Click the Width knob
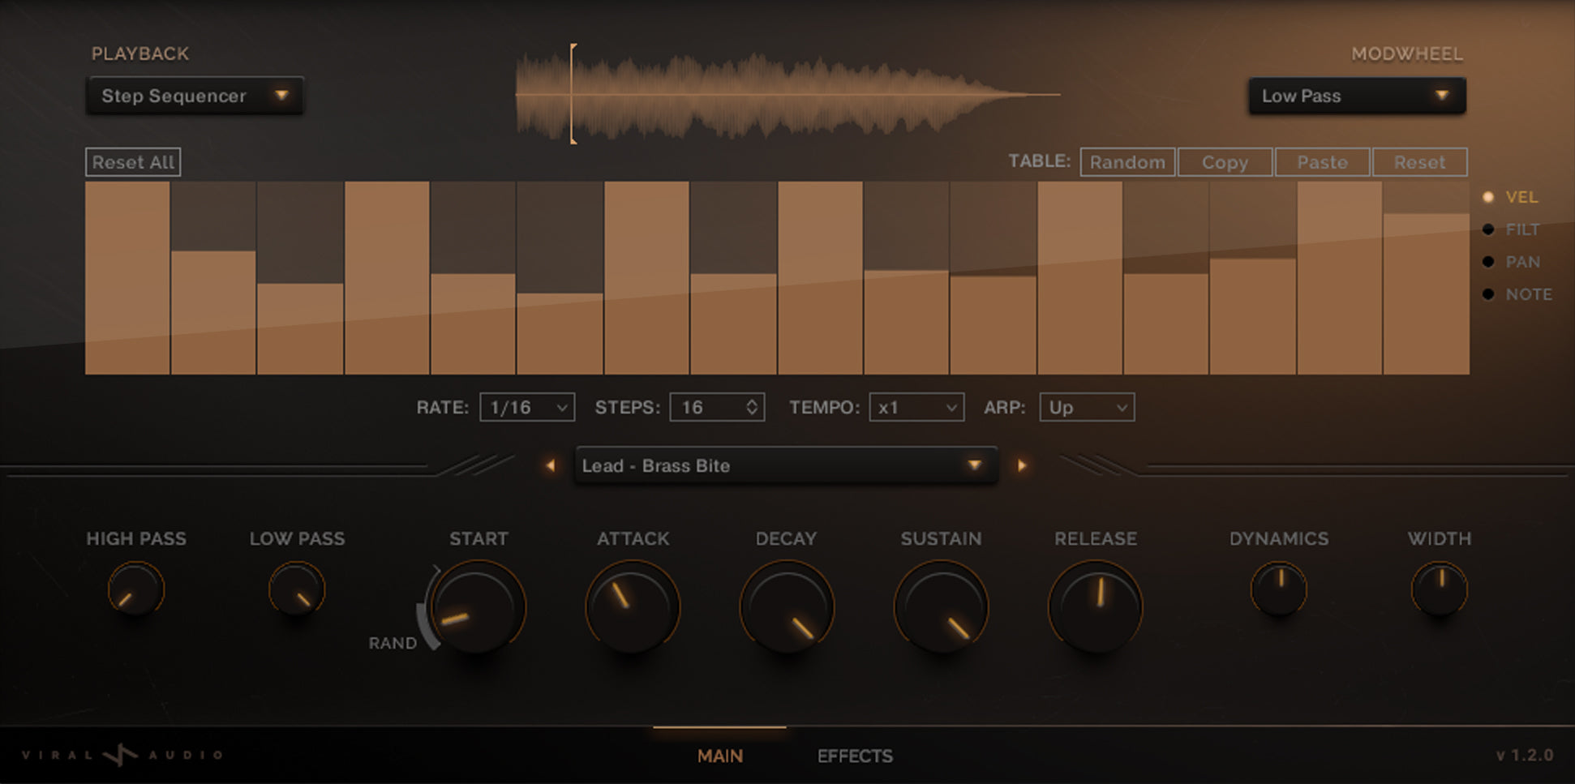Image resolution: width=1575 pixels, height=784 pixels. [1440, 589]
